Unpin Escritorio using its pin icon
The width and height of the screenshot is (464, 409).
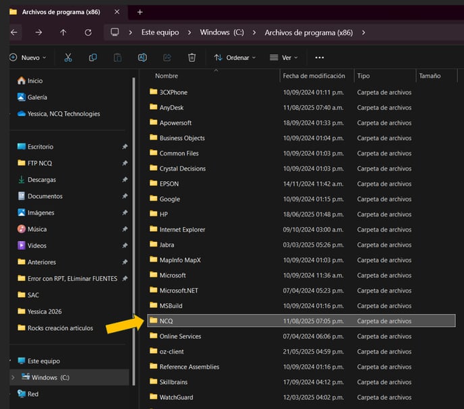pos(125,147)
